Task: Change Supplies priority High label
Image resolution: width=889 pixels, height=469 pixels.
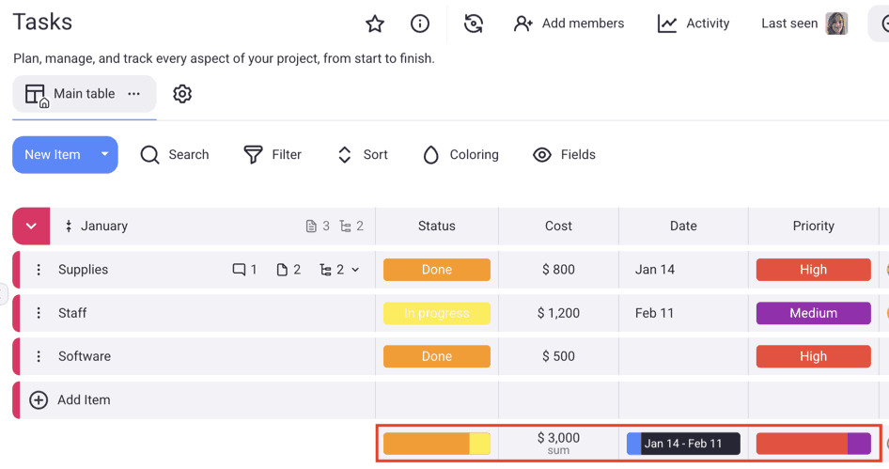Action: pos(813,270)
